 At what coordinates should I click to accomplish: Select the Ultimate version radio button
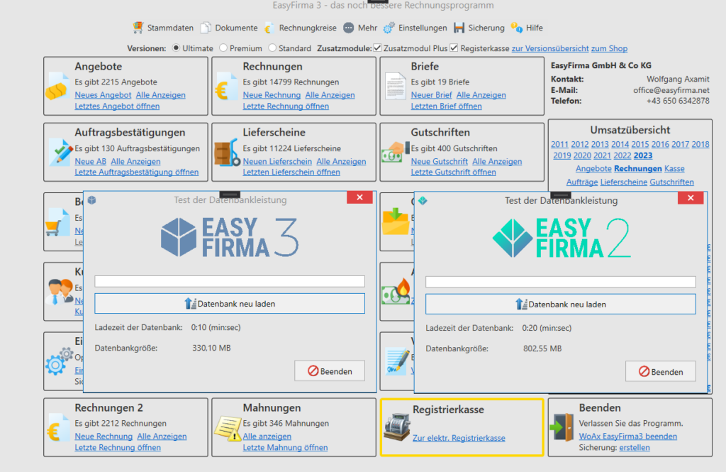[x=176, y=48]
